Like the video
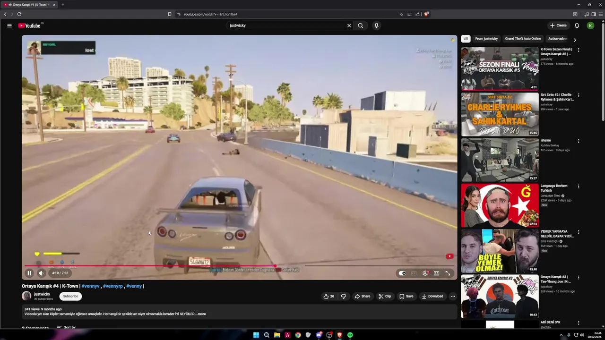The height and width of the screenshot is (340, 605). pos(328,296)
